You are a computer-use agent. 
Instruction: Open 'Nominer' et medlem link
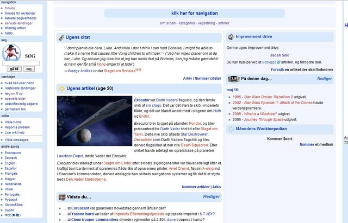(x=307, y=145)
